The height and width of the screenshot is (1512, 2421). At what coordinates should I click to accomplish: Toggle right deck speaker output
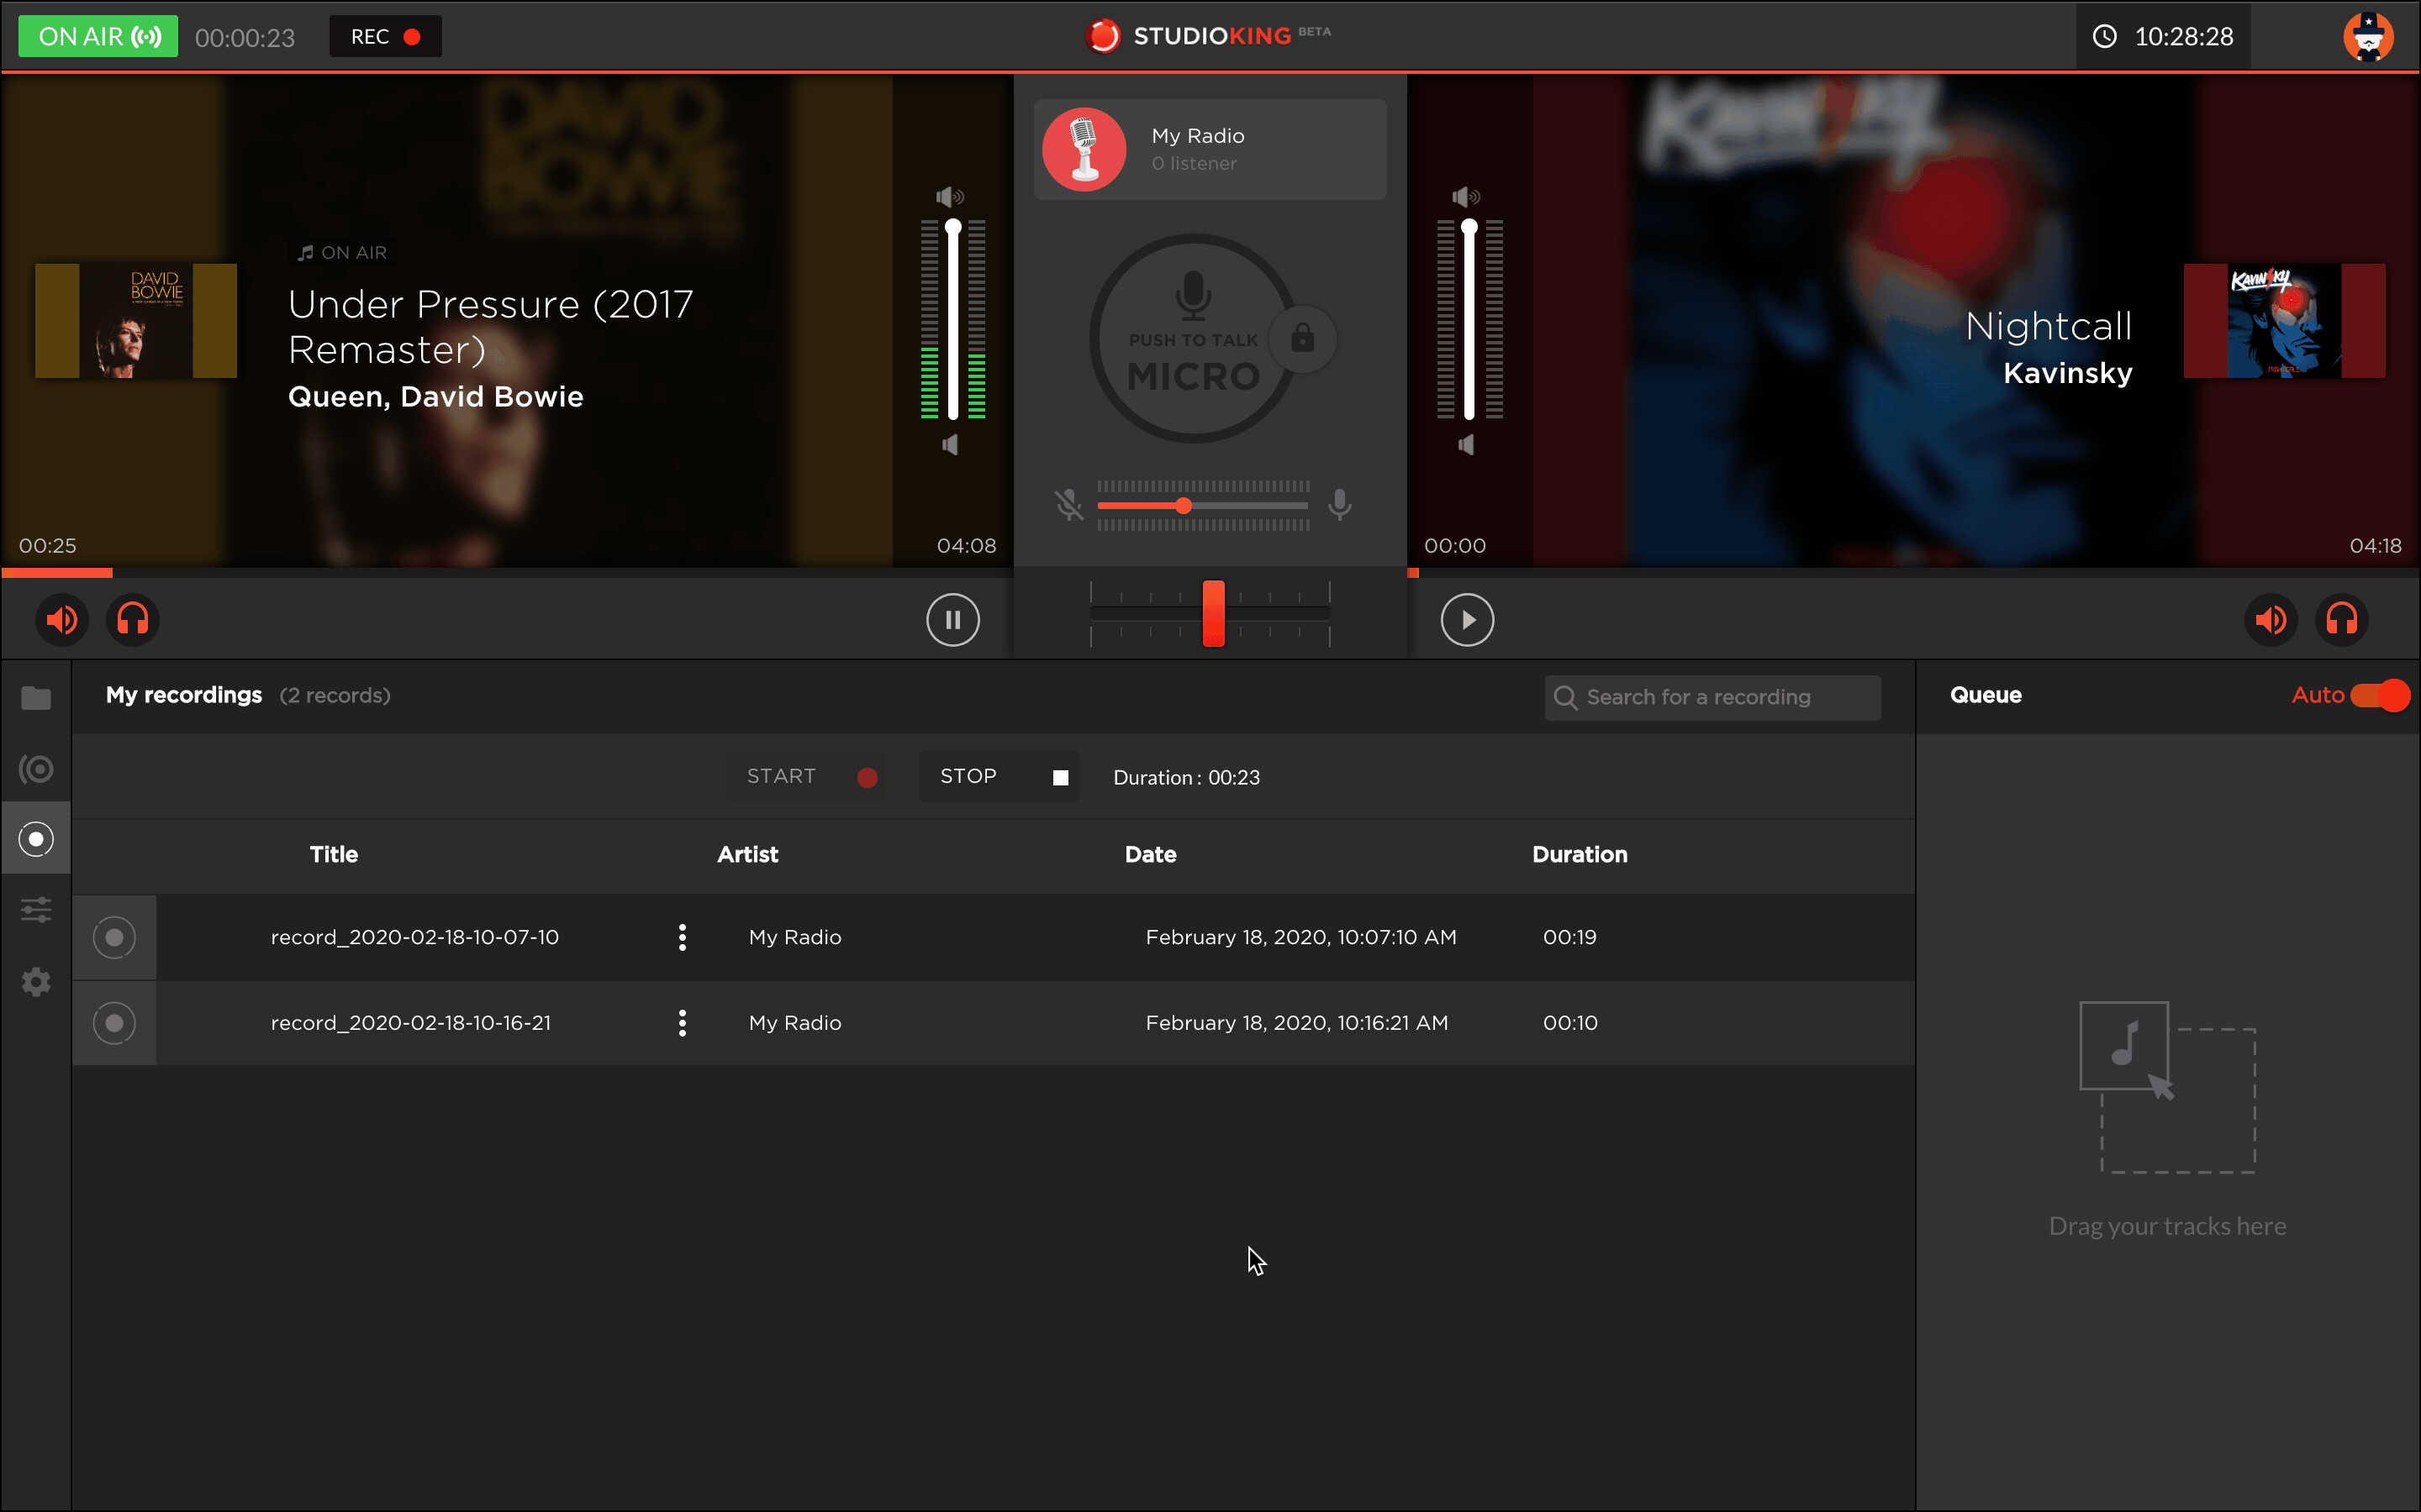click(x=2271, y=620)
